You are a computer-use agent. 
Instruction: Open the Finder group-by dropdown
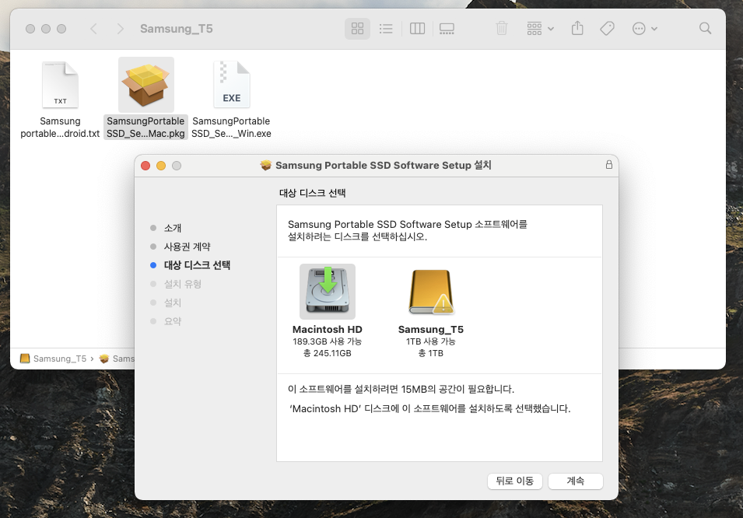click(x=540, y=29)
